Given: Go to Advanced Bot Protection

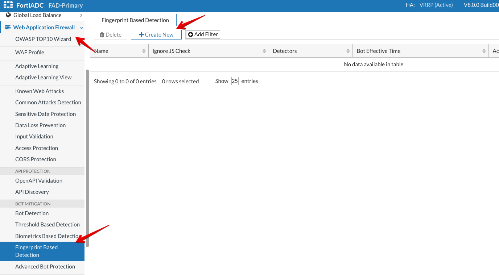Looking at the screenshot, I should point(45,267).
